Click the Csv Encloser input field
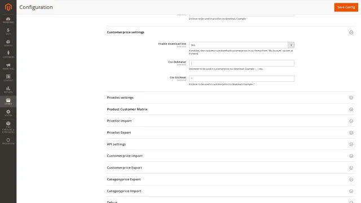The image size is (361, 203). (x=241, y=78)
